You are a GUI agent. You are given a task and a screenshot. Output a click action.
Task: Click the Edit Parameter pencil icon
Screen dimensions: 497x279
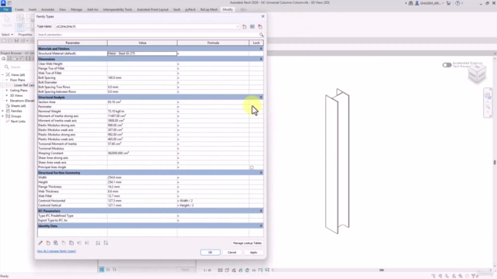point(40,243)
